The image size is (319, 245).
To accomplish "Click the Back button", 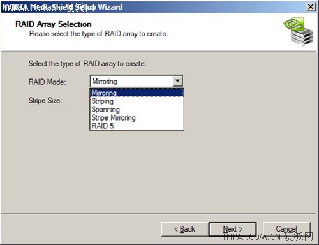I will (185, 229).
